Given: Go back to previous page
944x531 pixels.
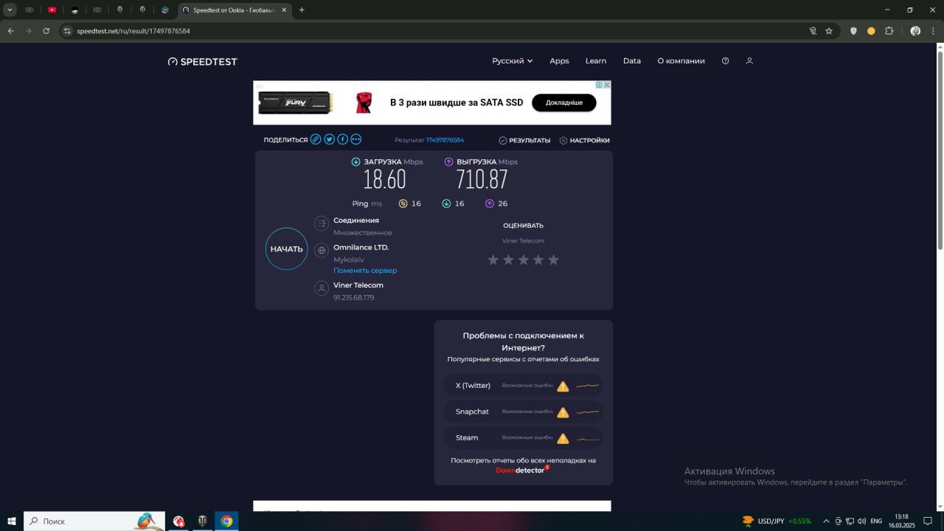Looking at the screenshot, I should coord(11,31).
